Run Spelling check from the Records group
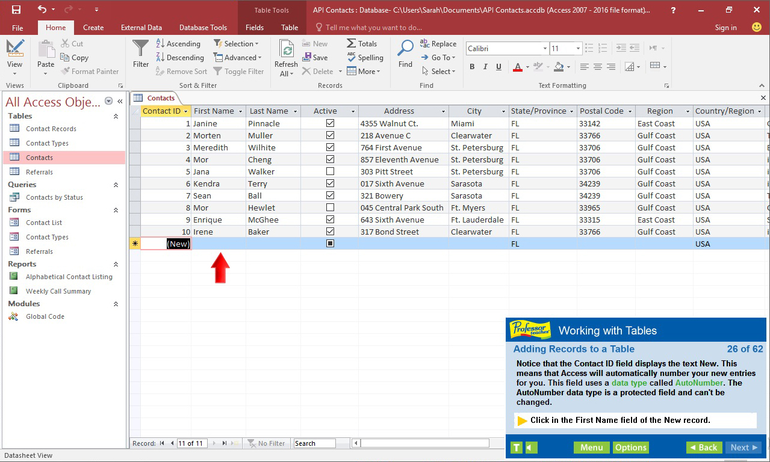The image size is (770, 462). [x=365, y=57]
